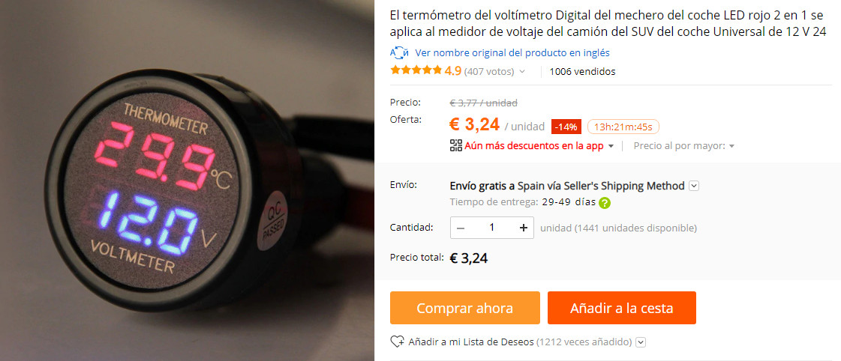The image size is (841, 361).
Task: Click the heart wishlist icon
Action: [x=397, y=342]
